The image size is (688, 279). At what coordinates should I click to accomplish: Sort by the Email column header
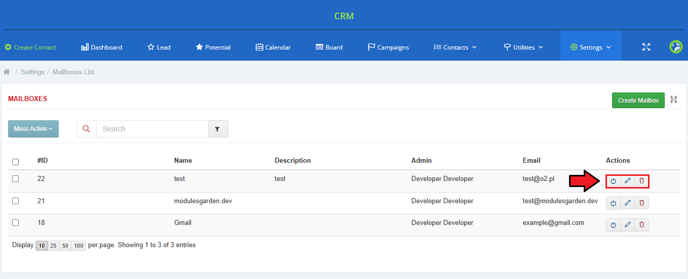click(532, 160)
